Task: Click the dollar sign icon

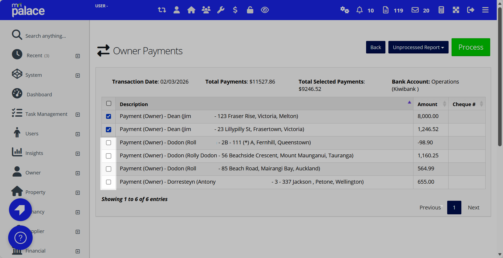Action: [235, 10]
